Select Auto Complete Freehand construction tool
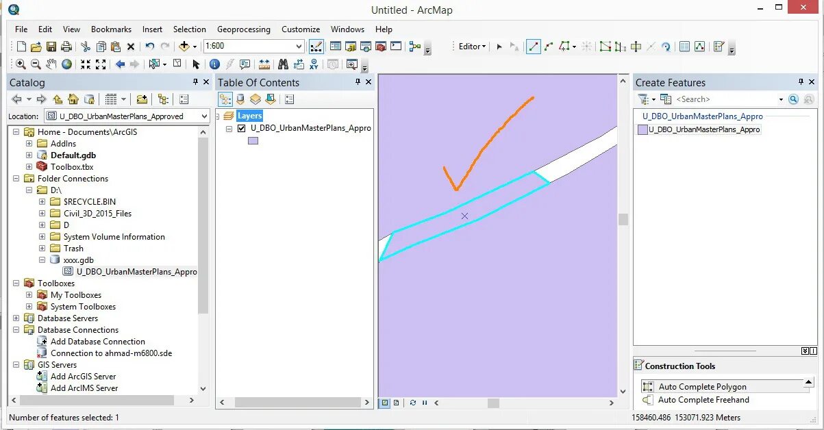 [x=703, y=400]
